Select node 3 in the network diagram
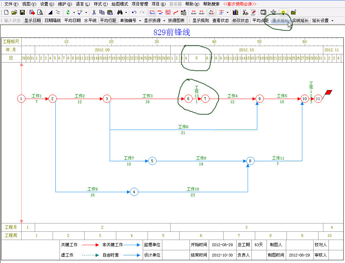345x263 pixels. [x=107, y=99]
